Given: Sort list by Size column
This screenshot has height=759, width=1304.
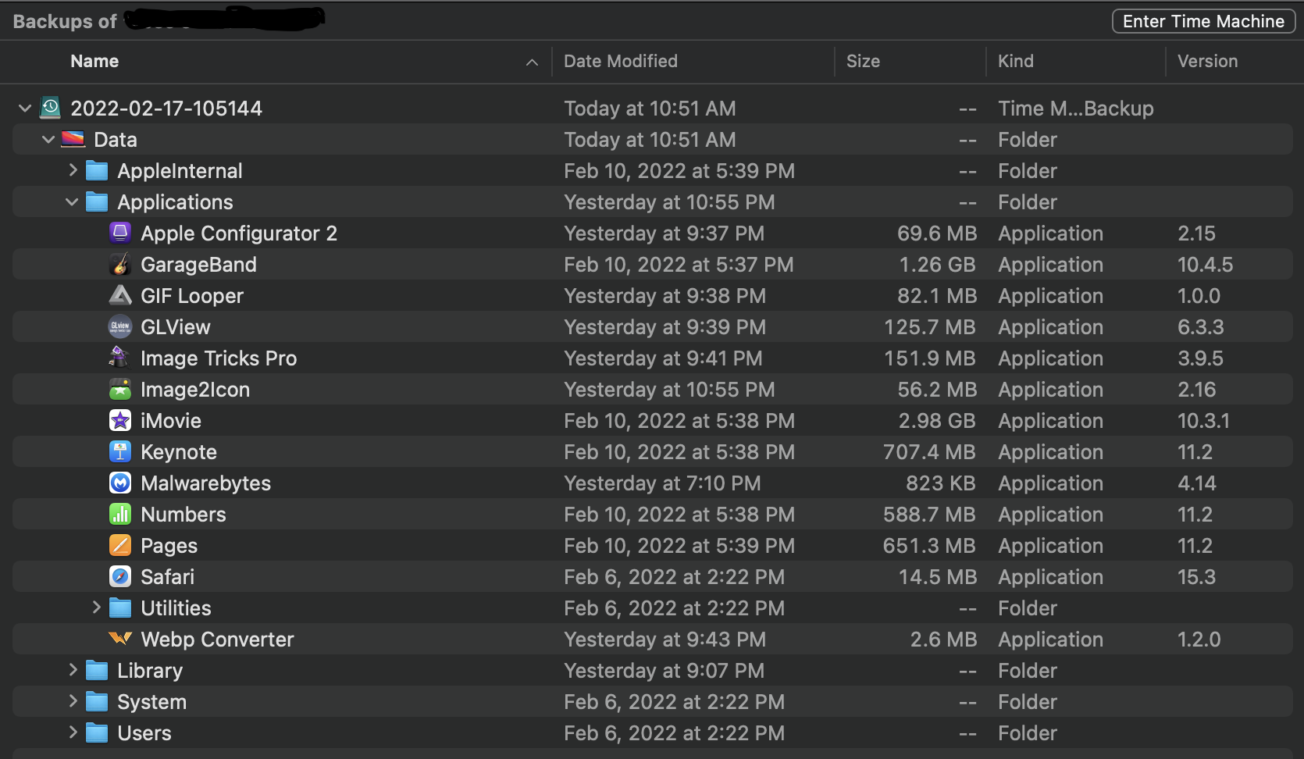Looking at the screenshot, I should [863, 62].
